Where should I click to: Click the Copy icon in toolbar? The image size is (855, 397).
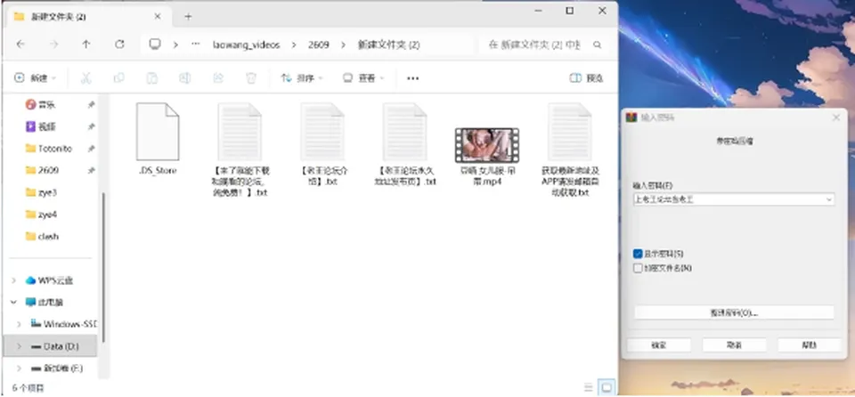[118, 78]
